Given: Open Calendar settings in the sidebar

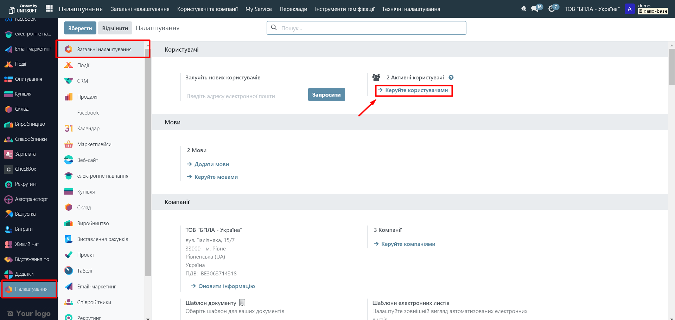Looking at the screenshot, I should coord(88,129).
